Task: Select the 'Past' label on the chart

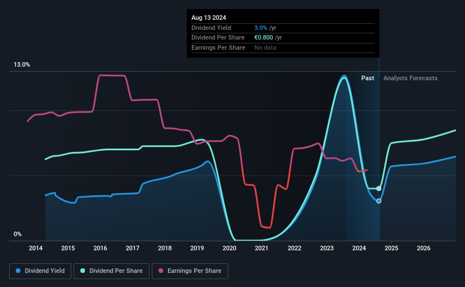Action: click(x=368, y=78)
